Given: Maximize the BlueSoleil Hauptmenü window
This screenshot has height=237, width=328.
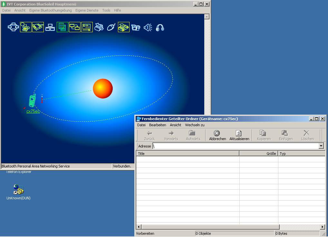Looking at the screenshot, I should click(x=201, y=4).
